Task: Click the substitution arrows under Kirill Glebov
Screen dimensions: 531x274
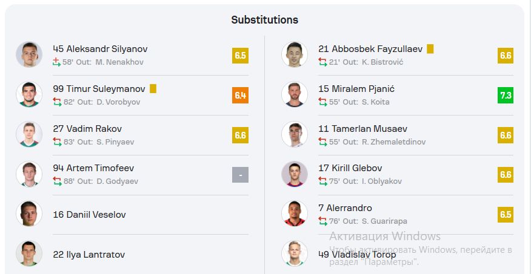Action: pyautogui.click(x=322, y=181)
